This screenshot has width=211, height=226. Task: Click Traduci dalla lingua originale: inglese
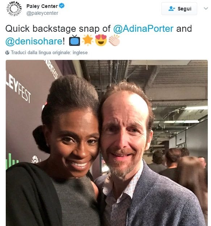(49, 53)
